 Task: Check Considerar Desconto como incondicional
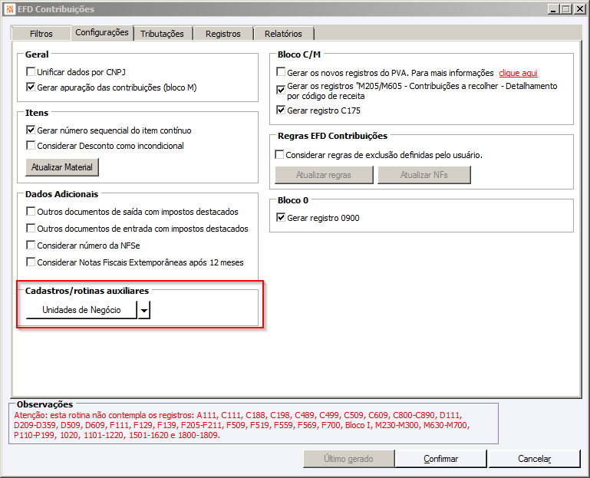point(31,145)
